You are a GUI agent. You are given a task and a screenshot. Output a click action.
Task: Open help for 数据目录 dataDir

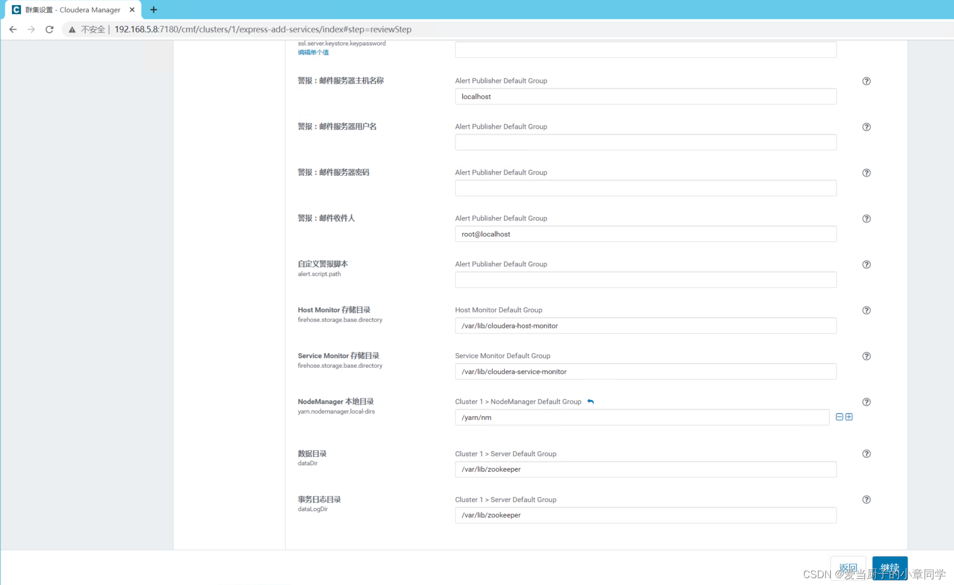[x=866, y=454]
